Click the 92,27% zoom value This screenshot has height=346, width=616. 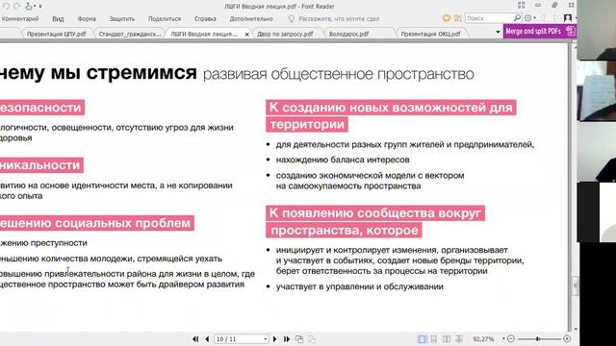483,339
